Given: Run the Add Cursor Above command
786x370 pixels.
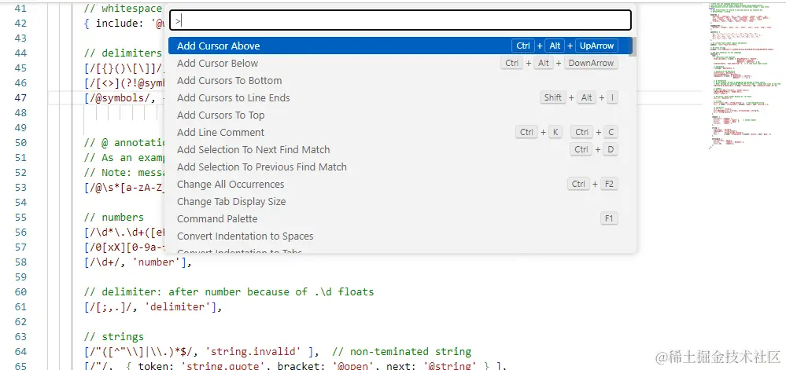Looking at the screenshot, I should 219,46.
